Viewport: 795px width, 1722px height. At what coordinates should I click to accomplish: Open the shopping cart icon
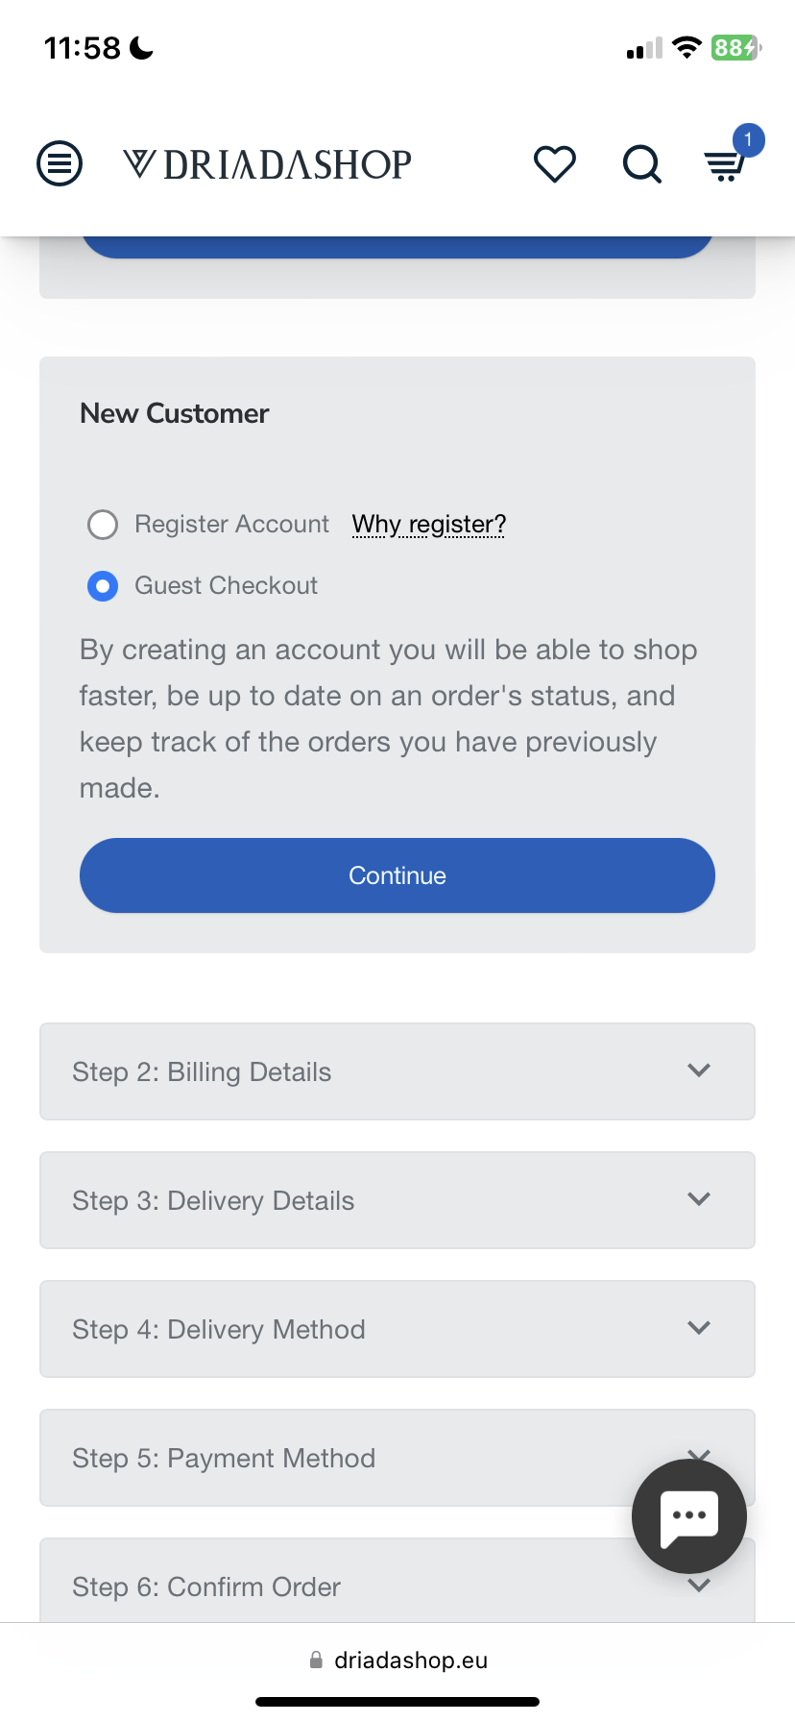(724, 167)
